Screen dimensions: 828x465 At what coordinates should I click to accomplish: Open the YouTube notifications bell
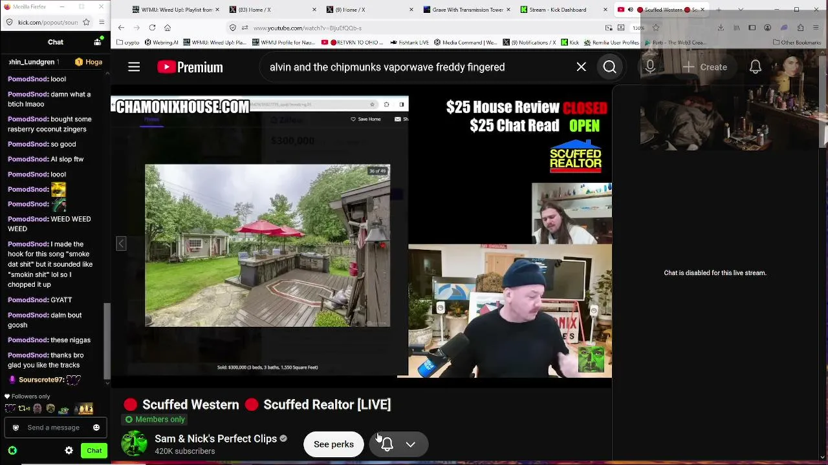point(756,67)
